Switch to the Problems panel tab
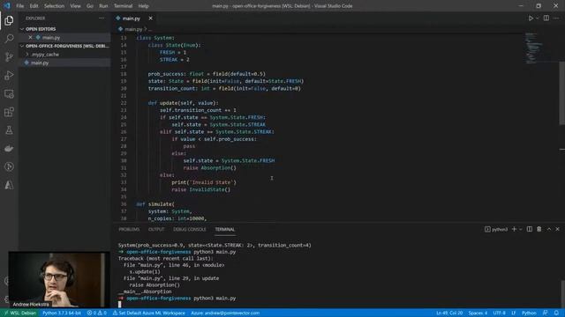Screen dimensions: 565x317 point(129,229)
